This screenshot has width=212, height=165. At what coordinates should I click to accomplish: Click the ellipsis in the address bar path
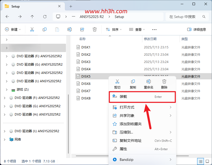pos(74,17)
